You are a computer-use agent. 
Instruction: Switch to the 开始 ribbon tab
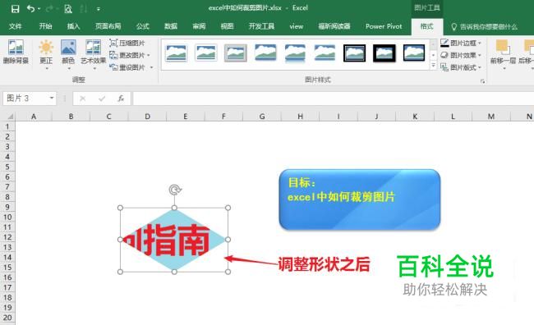45,26
